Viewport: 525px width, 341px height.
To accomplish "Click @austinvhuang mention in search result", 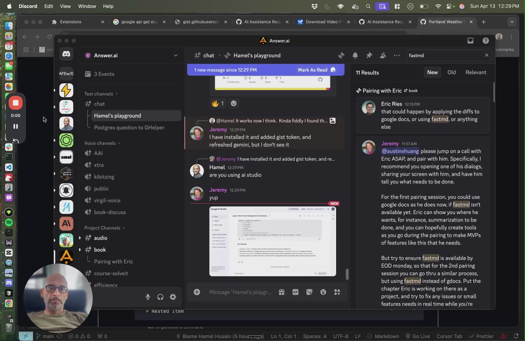I will point(400,151).
